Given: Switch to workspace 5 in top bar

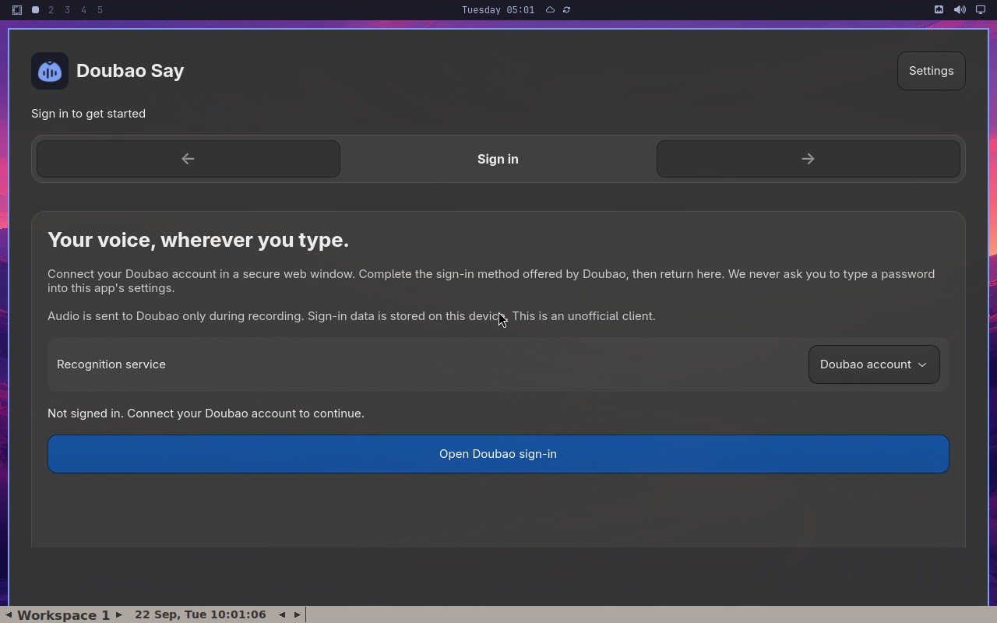Looking at the screenshot, I should tap(100, 10).
